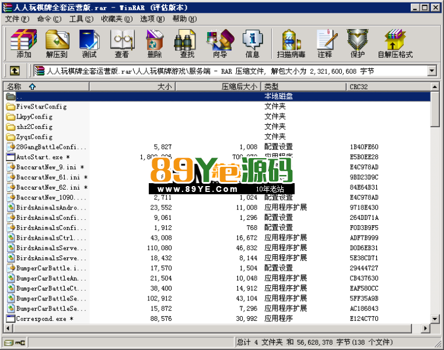
Task: Click the up-one-level folder button
Action: 15,71
